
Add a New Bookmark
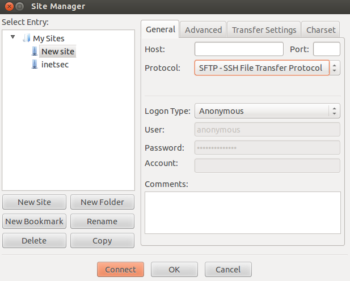click(35, 222)
